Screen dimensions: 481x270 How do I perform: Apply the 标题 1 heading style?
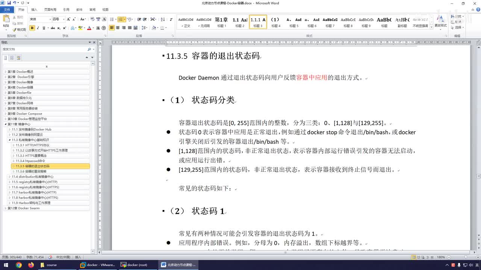pos(222,22)
